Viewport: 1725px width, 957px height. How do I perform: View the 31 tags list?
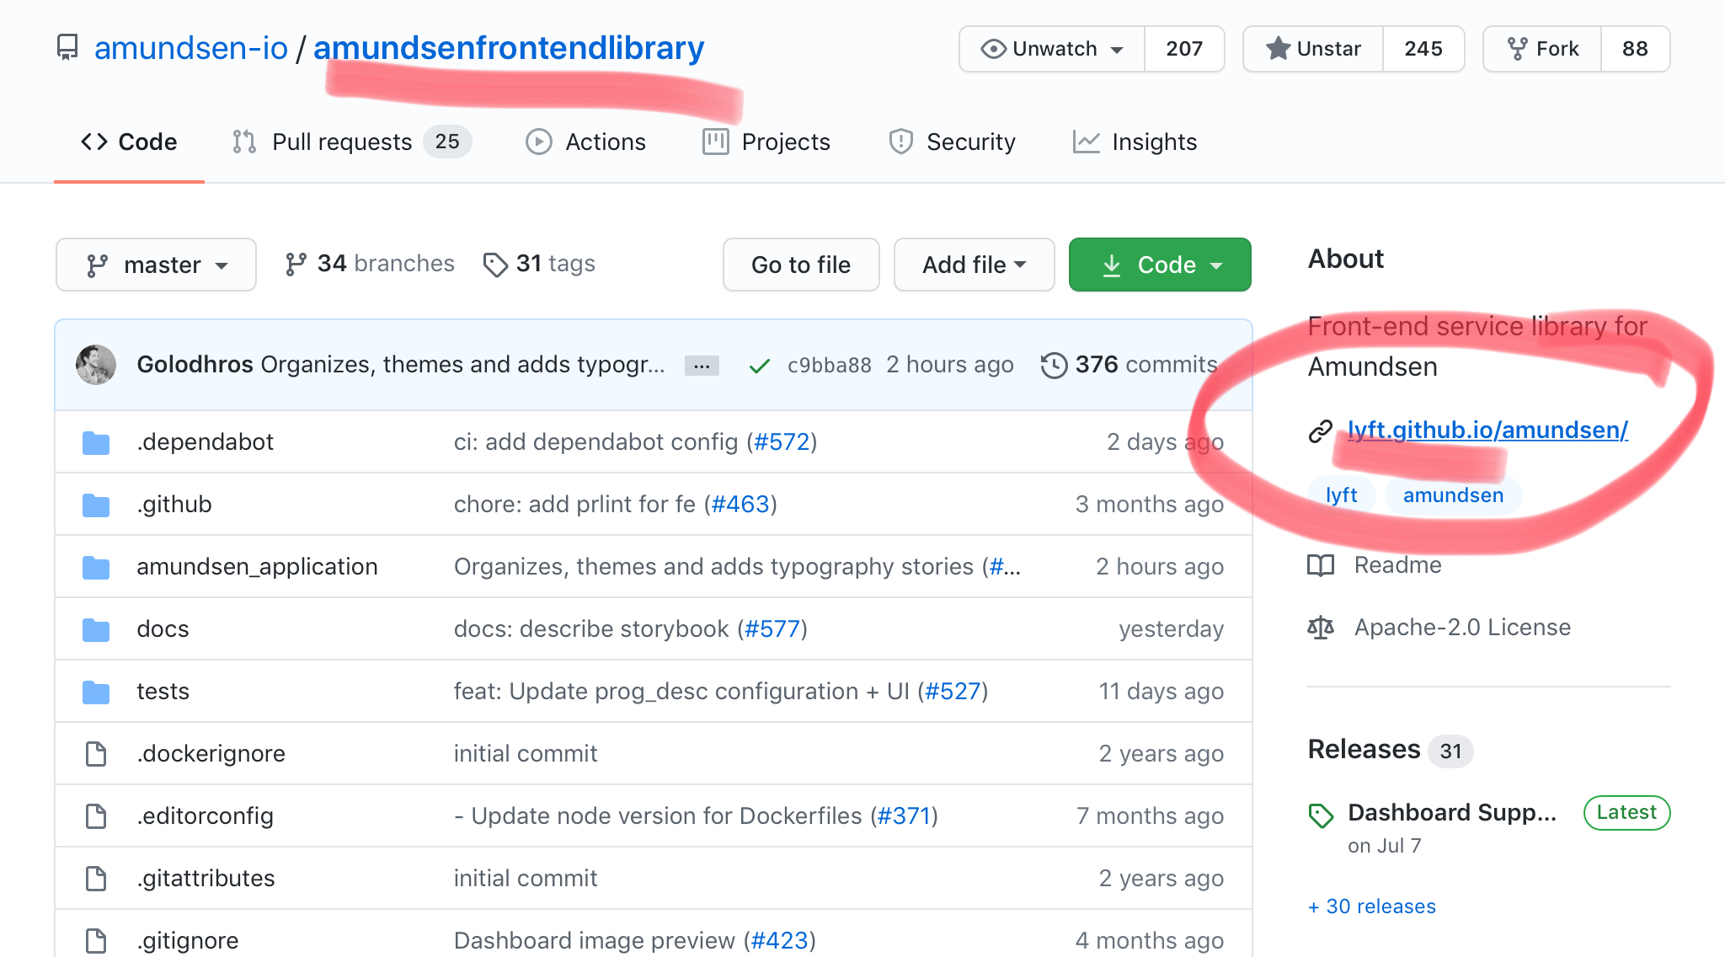click(539, 264)
